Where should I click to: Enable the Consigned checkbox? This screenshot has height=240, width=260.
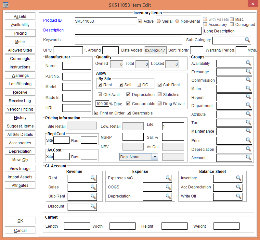(x=232, y=25)
